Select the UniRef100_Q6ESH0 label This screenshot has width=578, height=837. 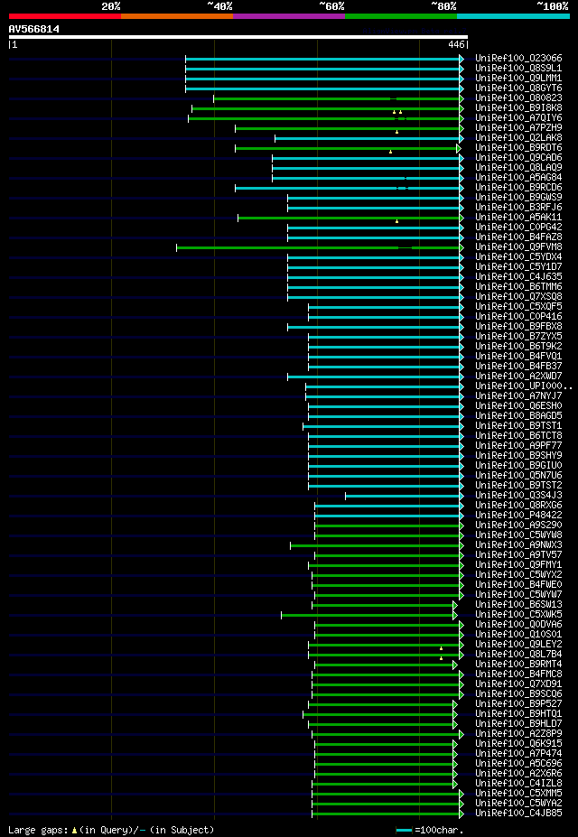[x=518, y=405]
